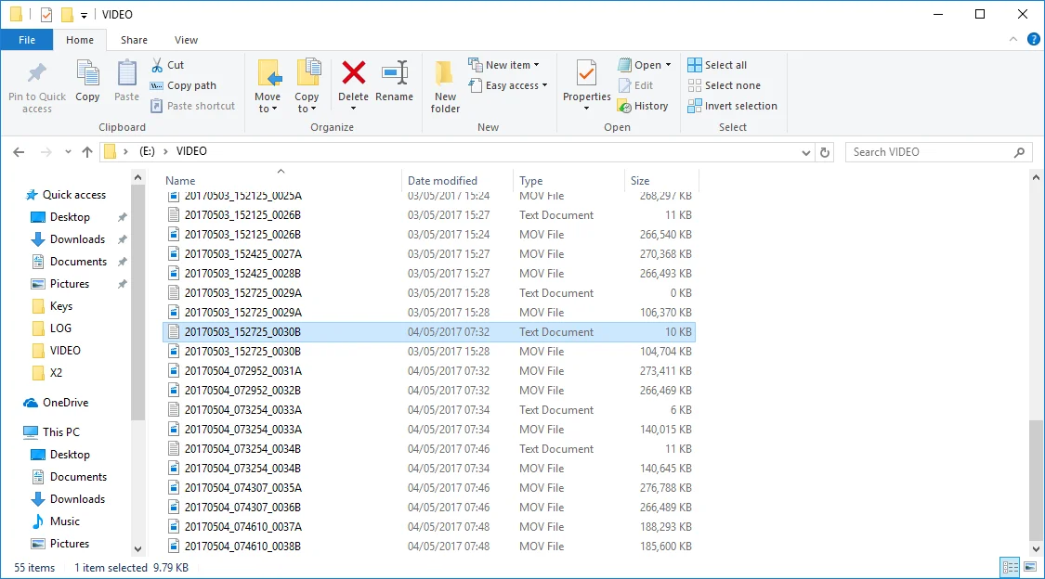
Task: Open Downloads under Quick access
Action: point(77,238)
